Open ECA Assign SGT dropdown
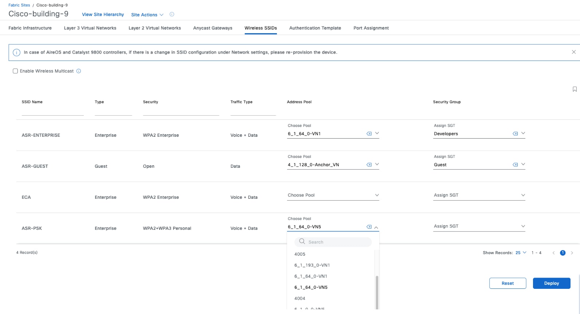This screenshot has width=580, height=314. (x=479, y=195)
